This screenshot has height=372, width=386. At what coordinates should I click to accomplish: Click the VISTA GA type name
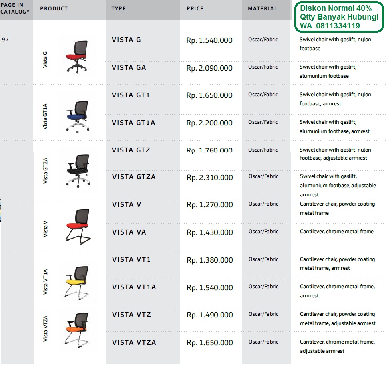pos(129,68)
